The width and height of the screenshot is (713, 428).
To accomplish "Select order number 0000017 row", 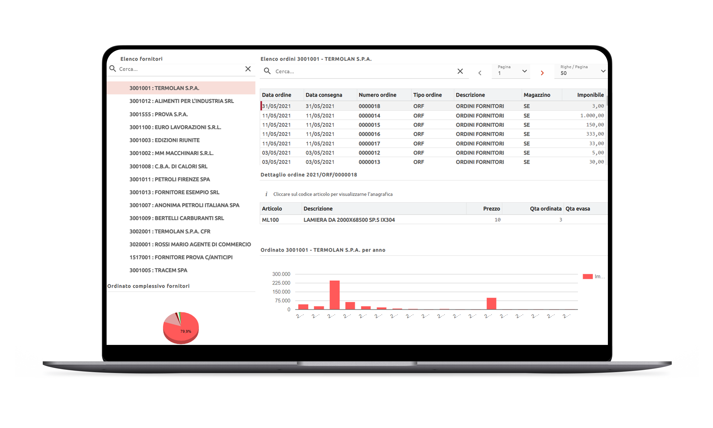I will (433, 143).
